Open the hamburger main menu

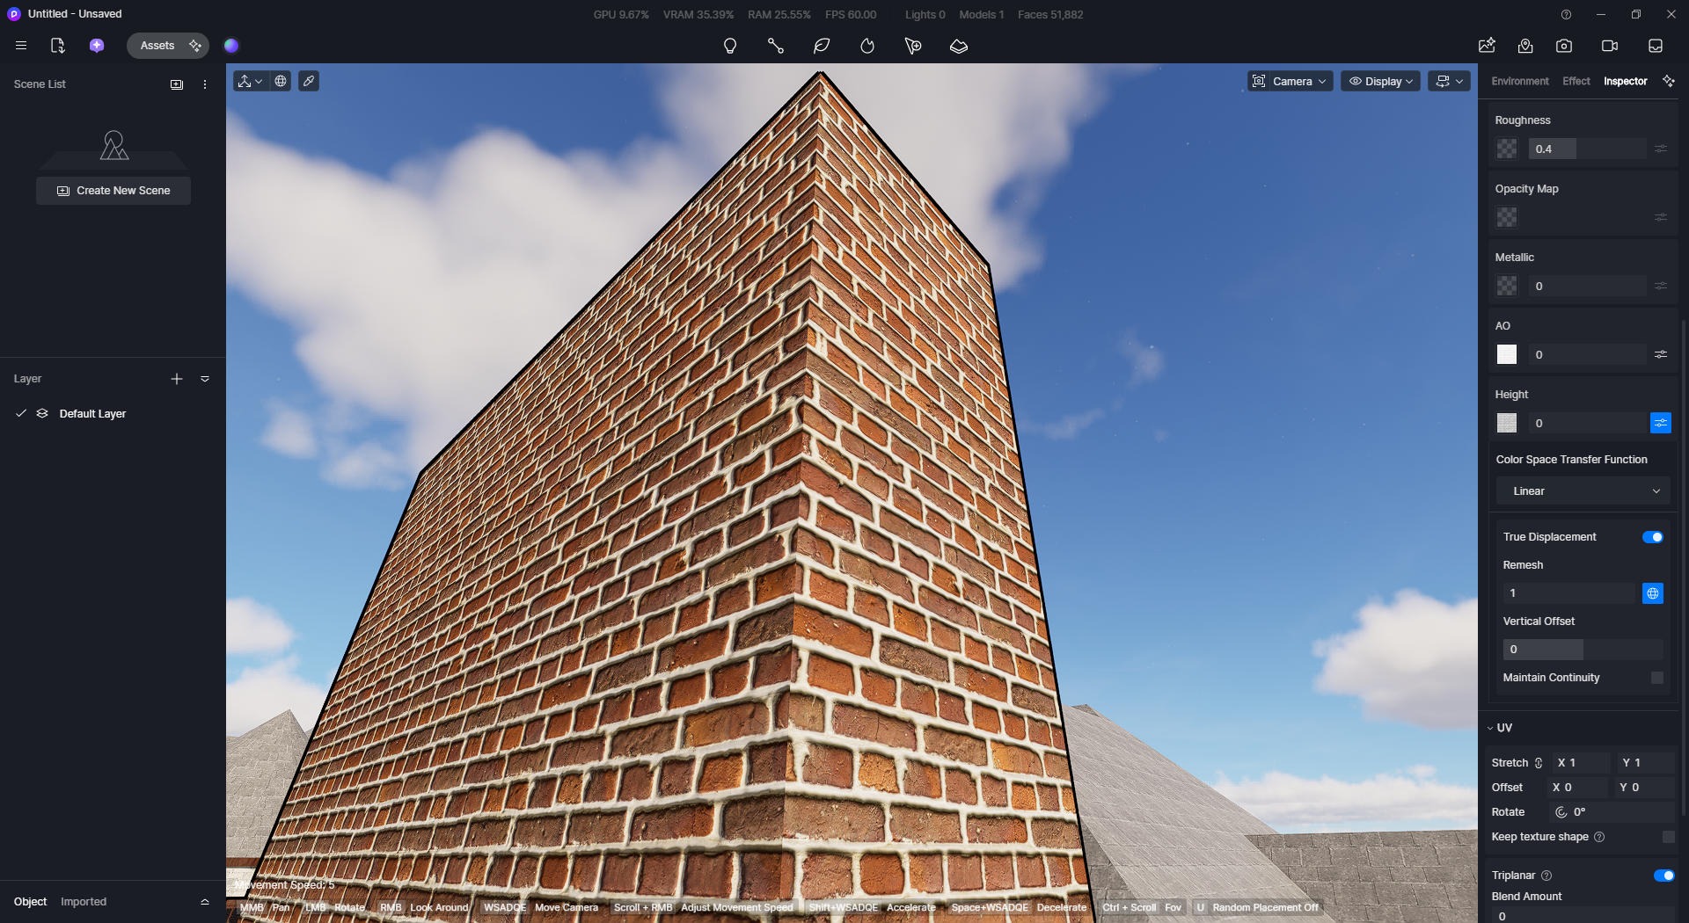click(21, 46)
